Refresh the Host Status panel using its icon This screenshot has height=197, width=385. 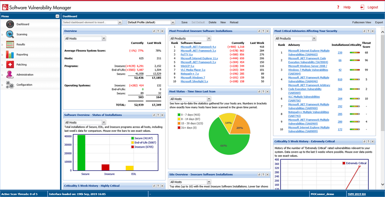[258, 92]
